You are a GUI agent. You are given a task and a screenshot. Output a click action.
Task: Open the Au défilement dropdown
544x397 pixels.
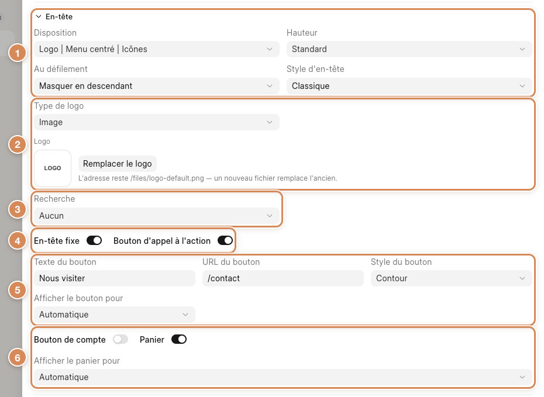click(x=156, y=86)
